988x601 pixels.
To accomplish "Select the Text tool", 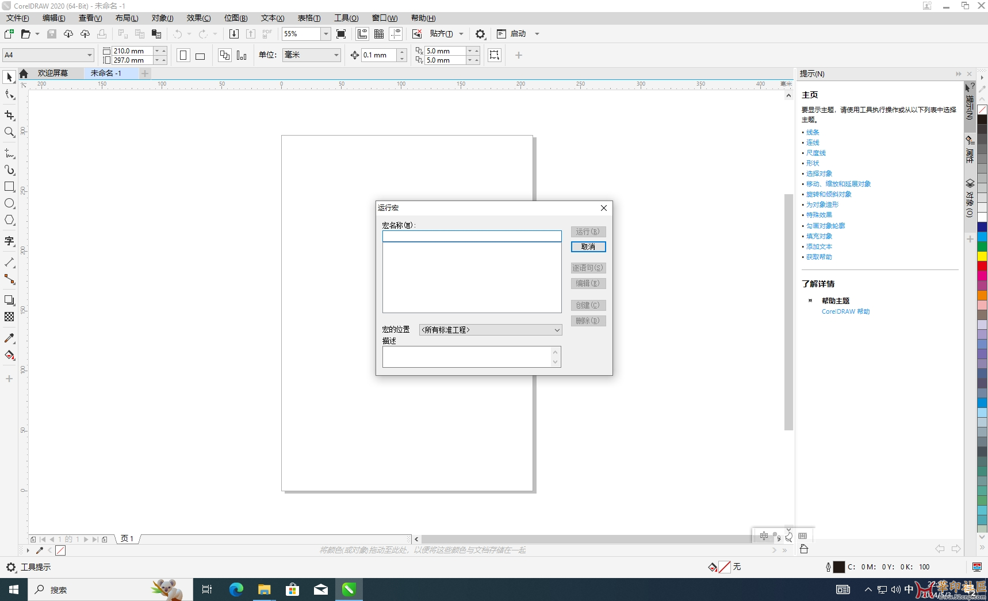I will (x=9, y=241).
